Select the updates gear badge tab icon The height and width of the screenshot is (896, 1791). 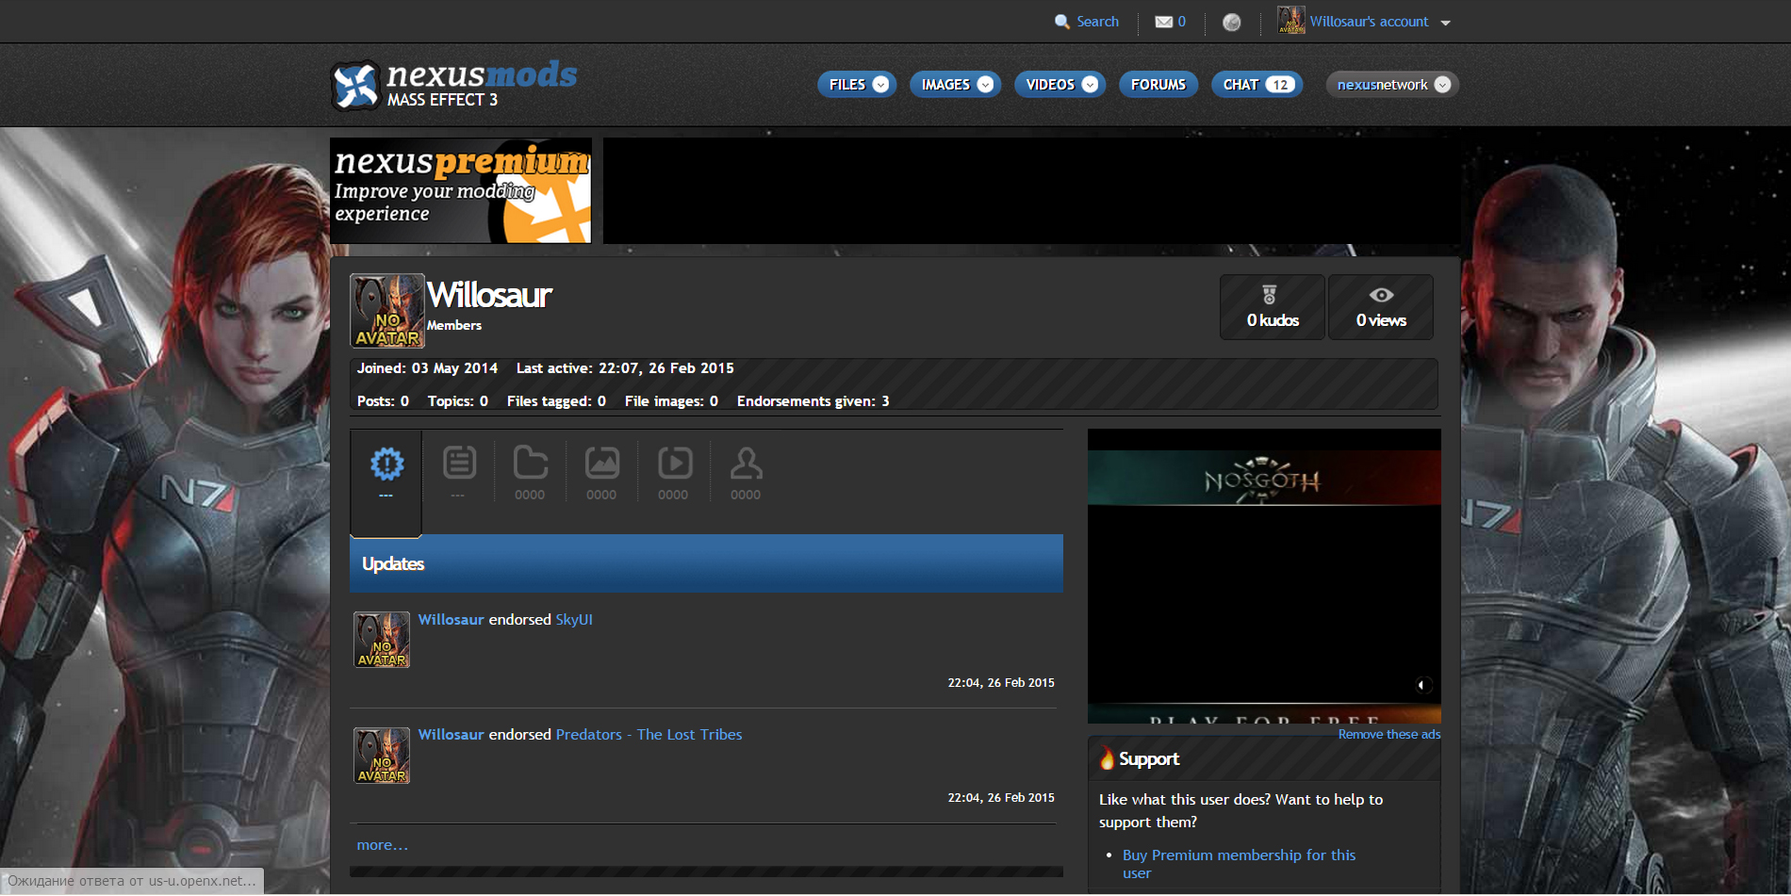coord(386,464)
